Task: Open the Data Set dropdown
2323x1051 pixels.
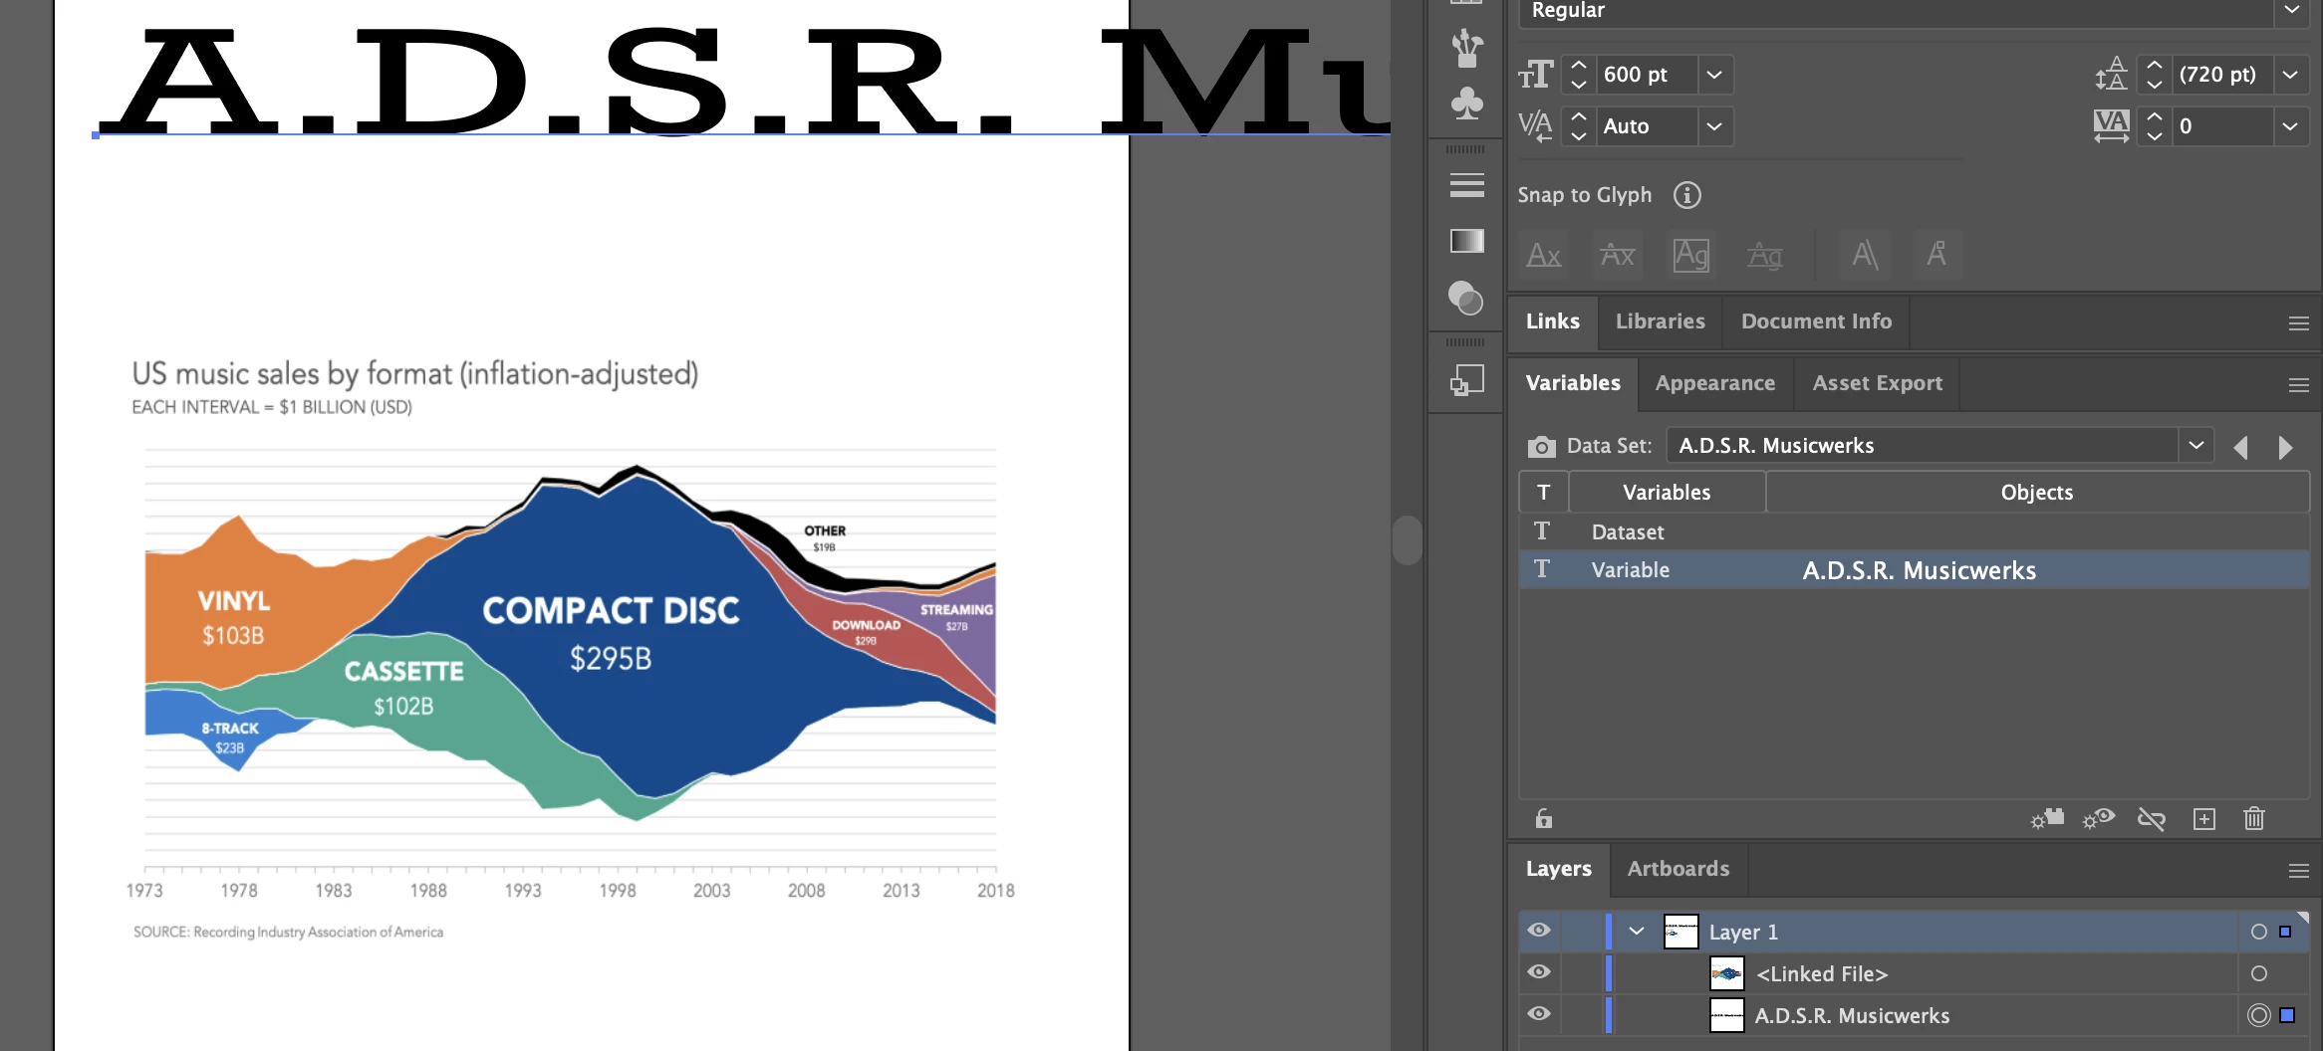Action: click(2195, 445)
